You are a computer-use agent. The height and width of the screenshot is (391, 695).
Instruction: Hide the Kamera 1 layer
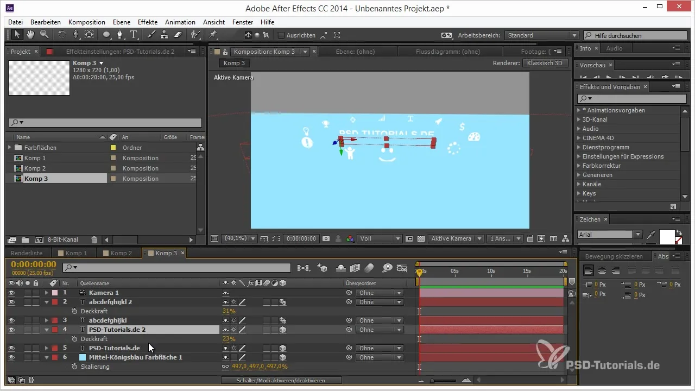[11, 293]
